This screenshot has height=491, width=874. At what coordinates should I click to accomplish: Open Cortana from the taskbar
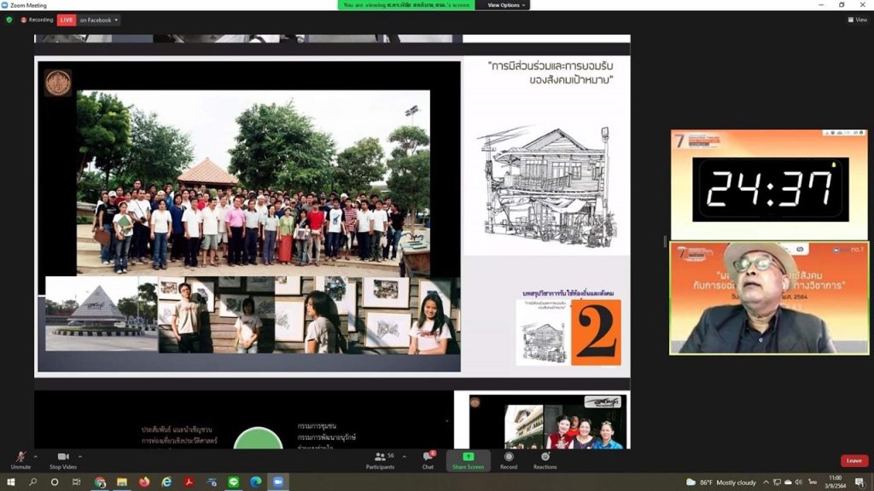click(55, 482)
